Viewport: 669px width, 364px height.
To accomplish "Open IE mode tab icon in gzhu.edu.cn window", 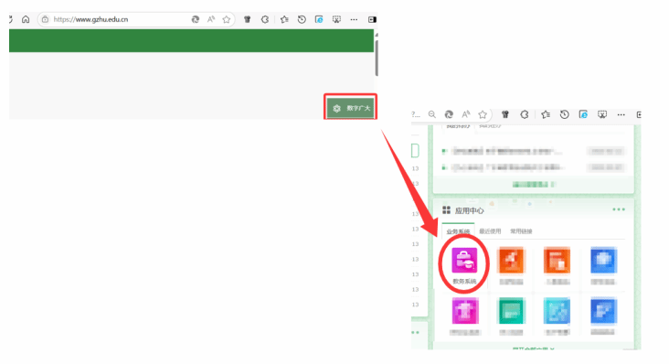I will (x=319, y=19).
